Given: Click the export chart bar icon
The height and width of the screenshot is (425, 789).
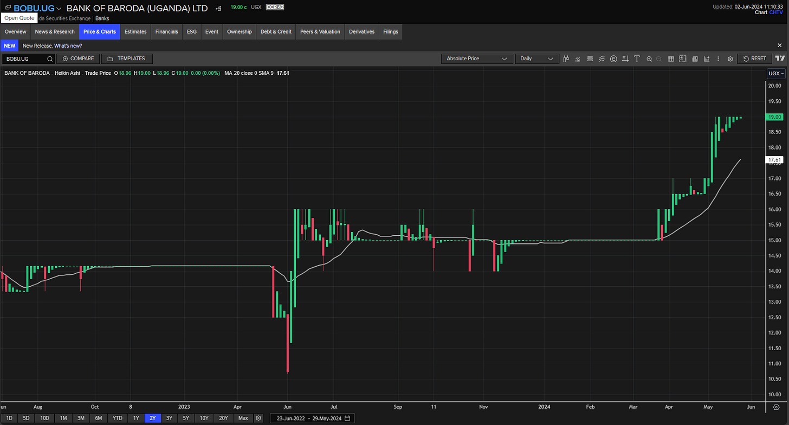Looking at the screenshot, I should (707, 59).
